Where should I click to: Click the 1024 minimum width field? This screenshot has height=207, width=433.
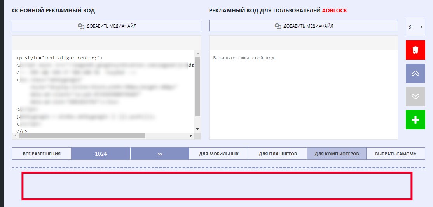click(x=101, y=154)
